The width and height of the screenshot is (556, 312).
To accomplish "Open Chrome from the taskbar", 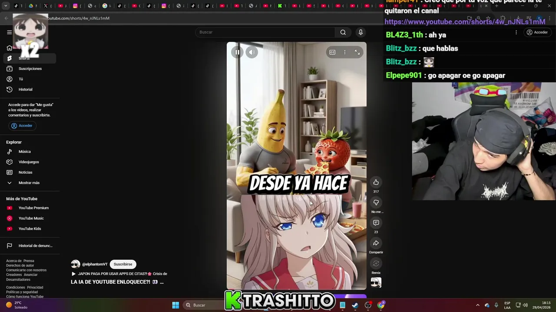I will pos(381,305).
